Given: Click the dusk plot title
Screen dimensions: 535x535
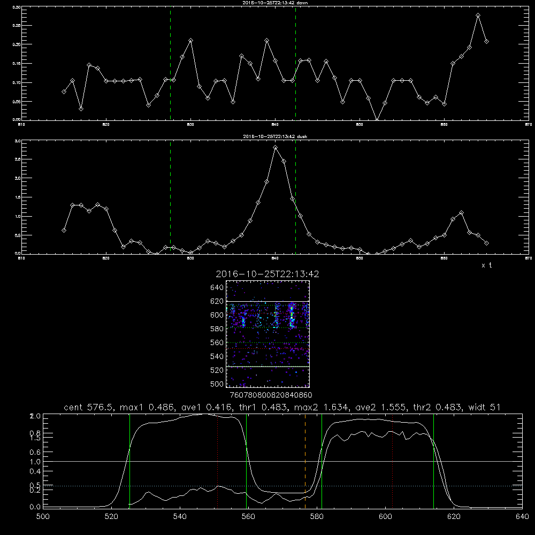Looking at the screenshot, I should click(275, 136).
